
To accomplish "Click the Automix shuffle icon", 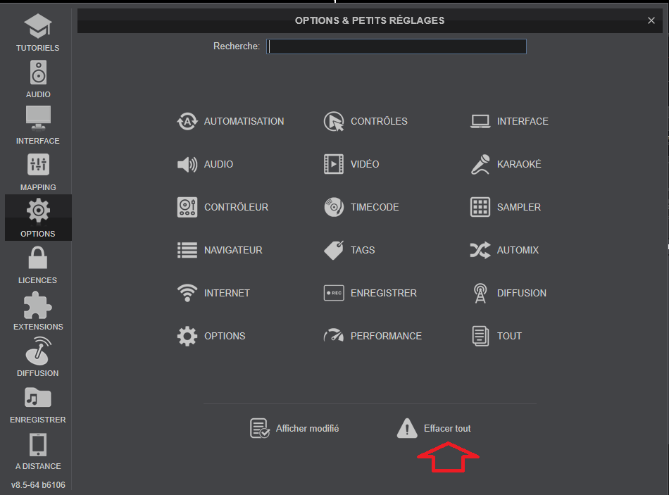I will [480, 250].
